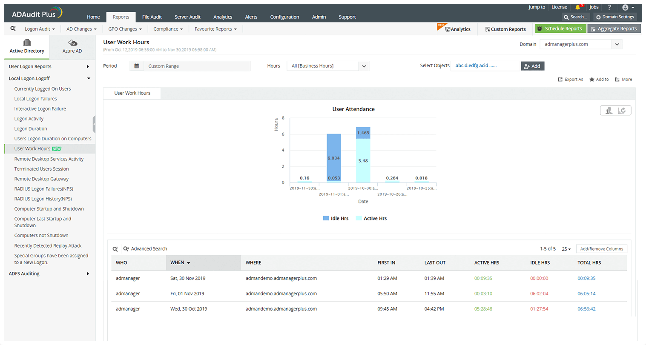
Task: Toggle Idle Hrs series in chart legend
Action: [x=339, y=218]
